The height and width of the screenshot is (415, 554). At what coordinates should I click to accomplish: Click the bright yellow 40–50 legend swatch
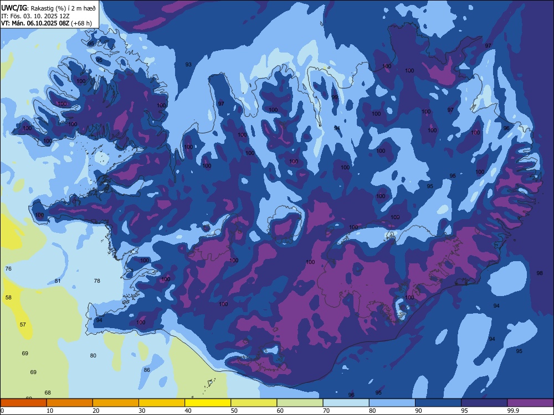[208, 403]
